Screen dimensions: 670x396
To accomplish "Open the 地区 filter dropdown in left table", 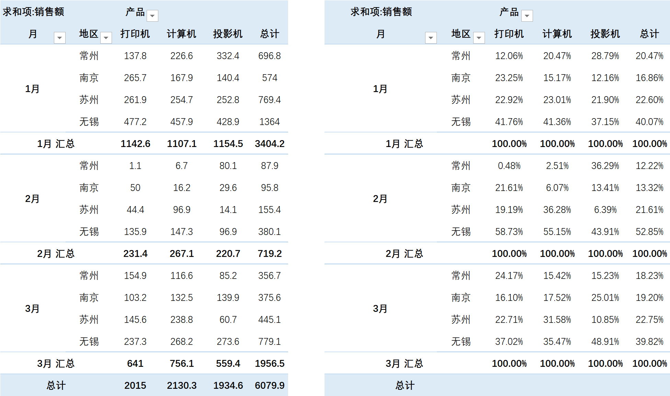I will point(106,37).
